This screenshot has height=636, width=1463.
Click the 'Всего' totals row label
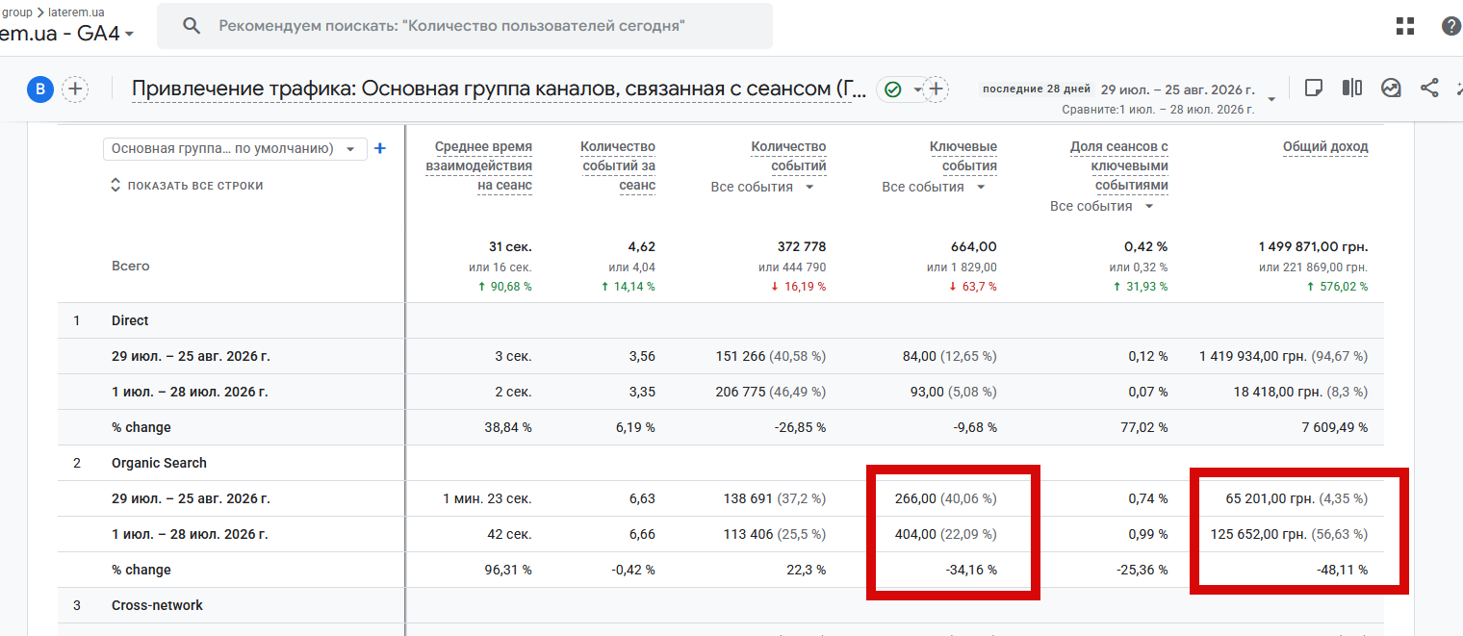[x=130, y=266]
